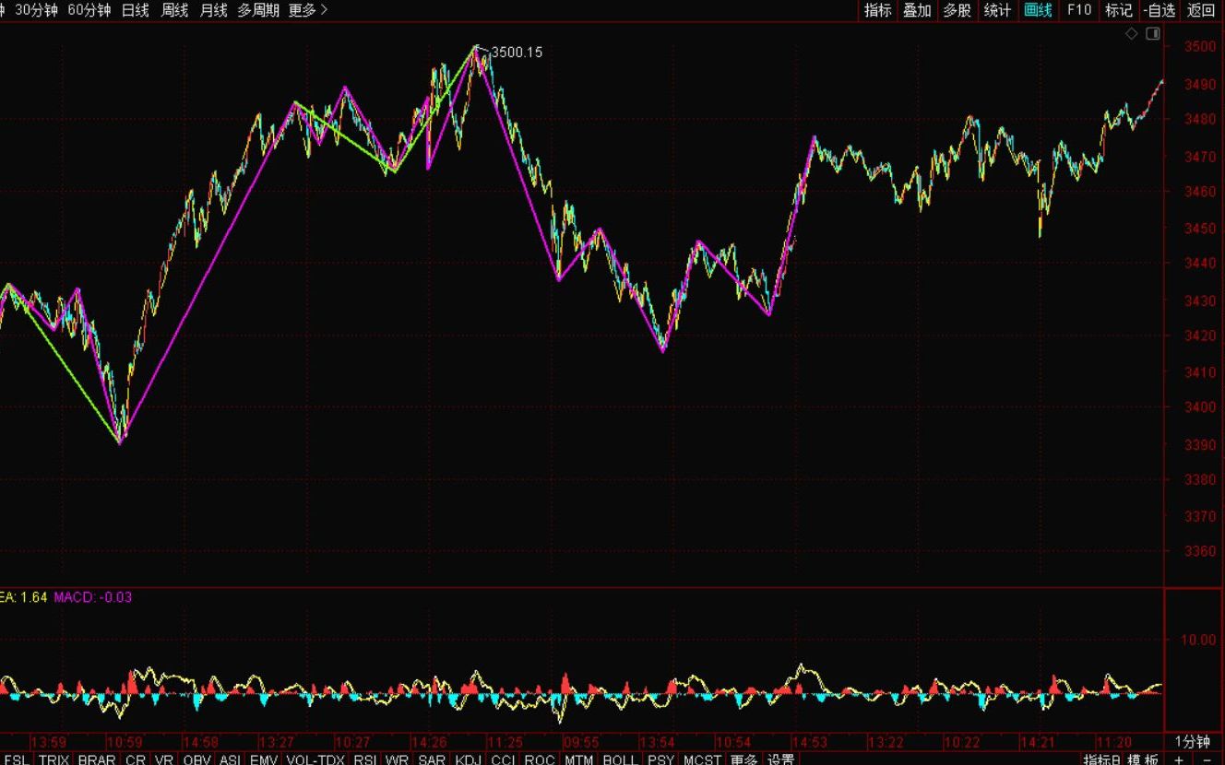
Task: Select the ROC indicator tab
Action: [x=540, y=759]
